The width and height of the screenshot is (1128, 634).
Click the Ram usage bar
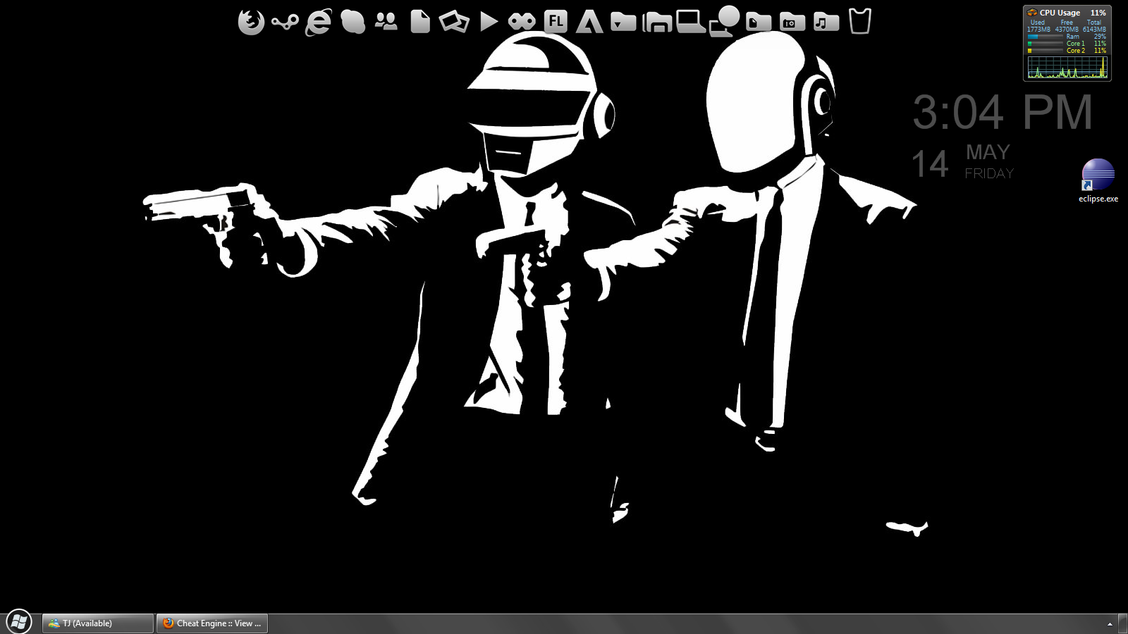tap(1046, 37)
